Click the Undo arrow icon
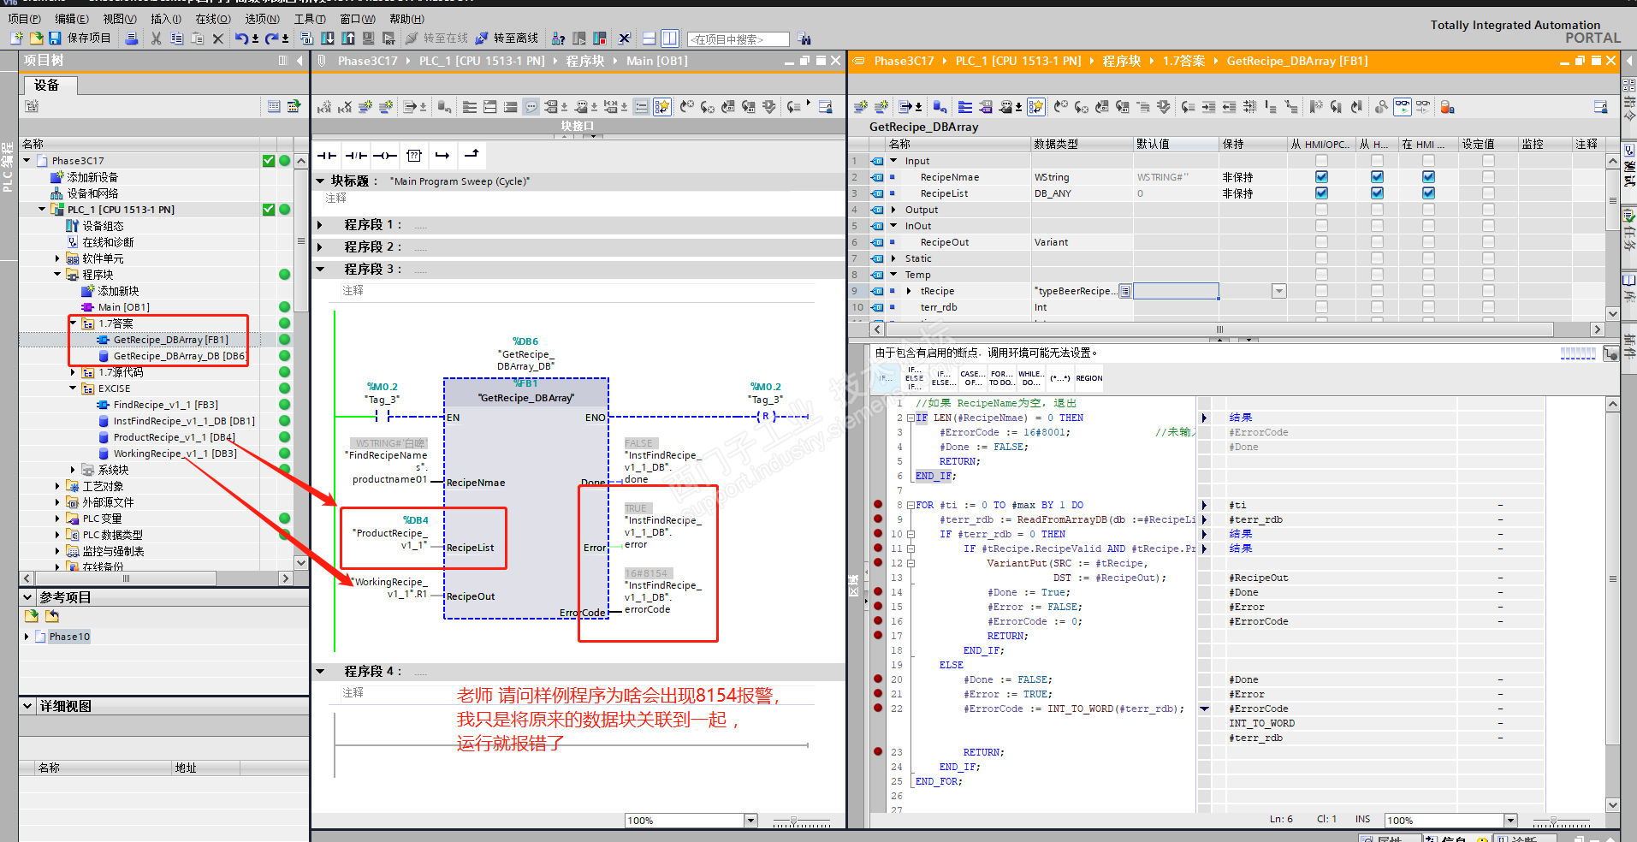Image resolution: width=1637 pixels, height=842 pixels. pyautogui.click(x=241, y=39)
